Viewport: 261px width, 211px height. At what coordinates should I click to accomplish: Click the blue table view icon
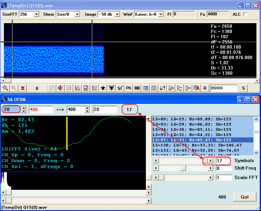point(146,88)
